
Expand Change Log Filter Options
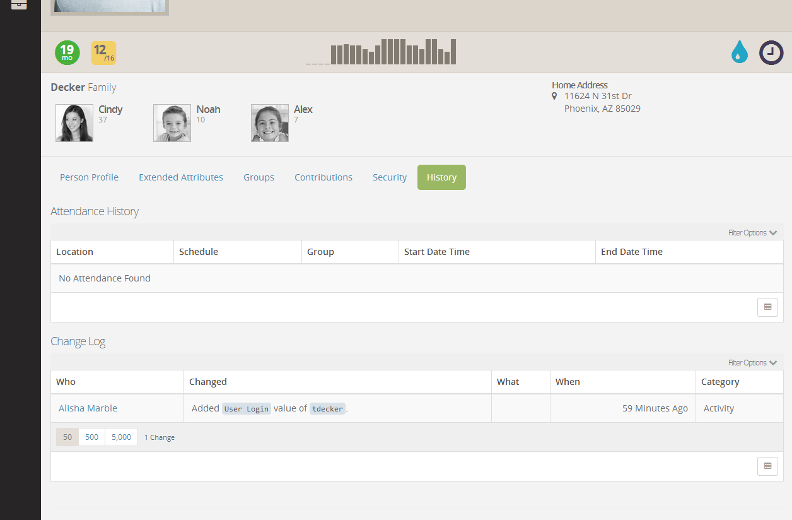click(x=752, y=363)
